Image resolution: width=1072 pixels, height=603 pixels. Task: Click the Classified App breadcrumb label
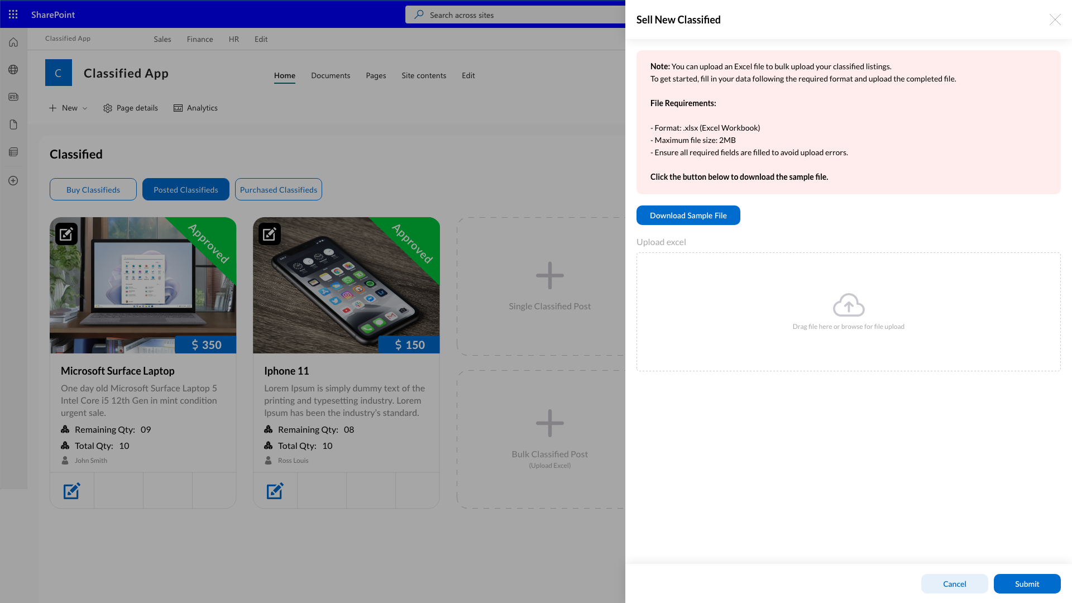coord(68,39)
